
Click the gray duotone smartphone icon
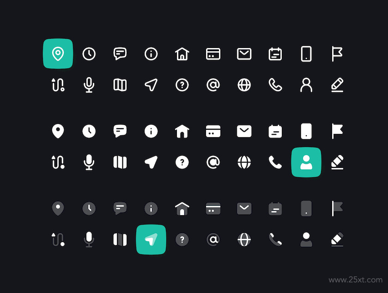coord(306,209)
